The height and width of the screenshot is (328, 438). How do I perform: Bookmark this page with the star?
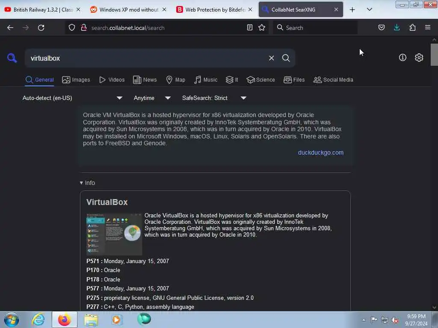point(262,27)
